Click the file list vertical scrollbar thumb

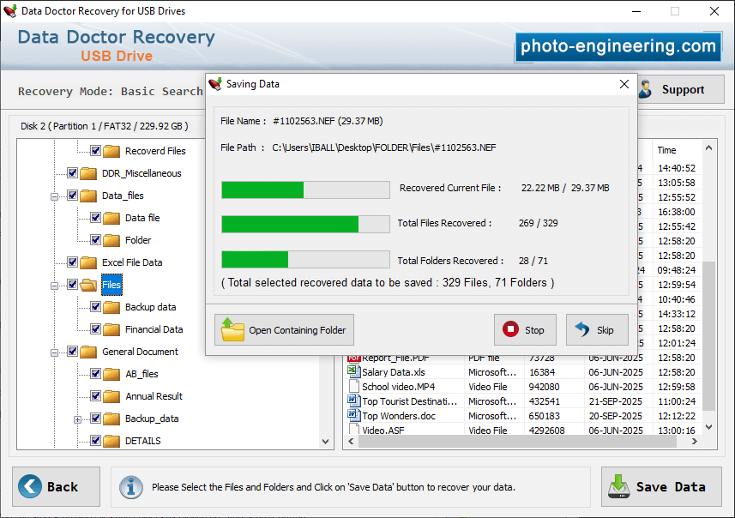tap(708, 335)
